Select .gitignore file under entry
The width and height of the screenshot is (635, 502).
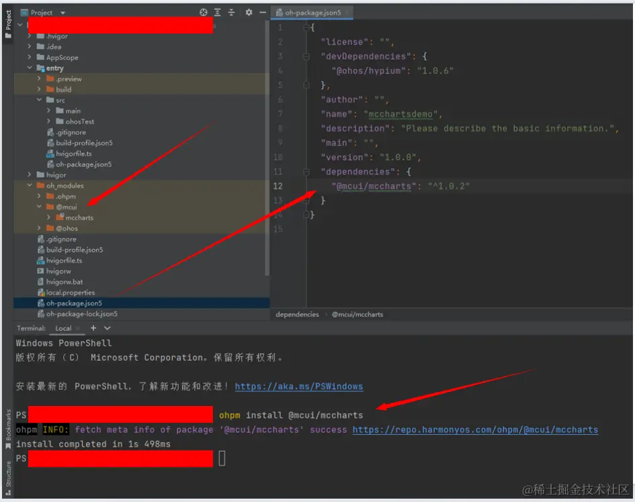(71, 132)
